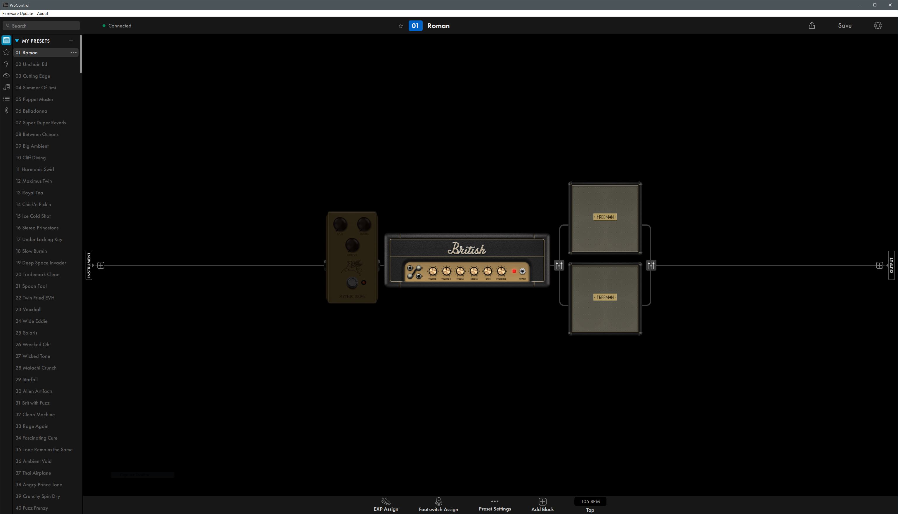898x514 pixels.
Task: Open options menu for preset 01 Roman
Action: click(x=74, y=52)
